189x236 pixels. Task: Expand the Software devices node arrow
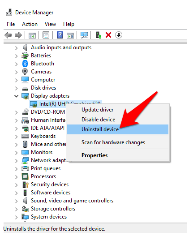pyautogui.click(x=16, y=193)
